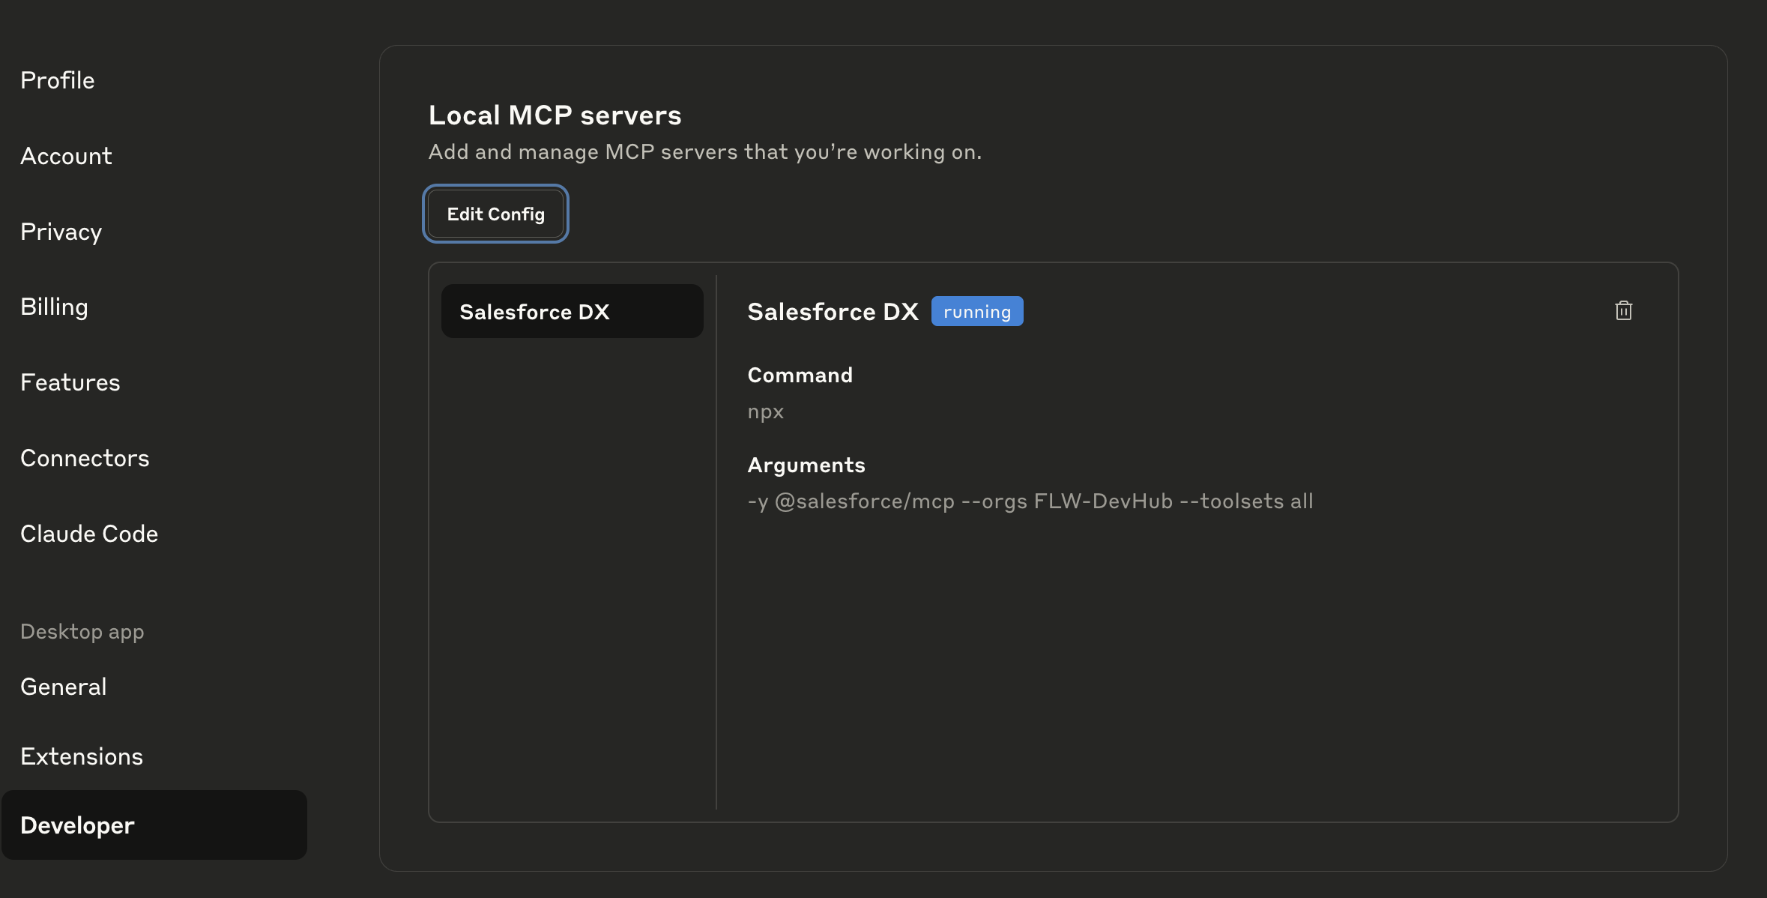Click the arguments text starting with -y @salesforce/mcp
Image resolution: width=1767 pixels, height=898 pixels.
[1030, 501]
